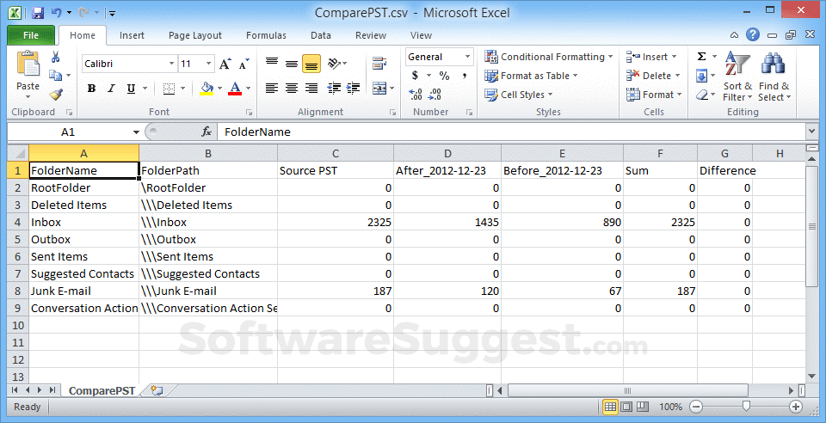Toggle Center text alignment
The image size is (826, 423).
tap(292, 89)
